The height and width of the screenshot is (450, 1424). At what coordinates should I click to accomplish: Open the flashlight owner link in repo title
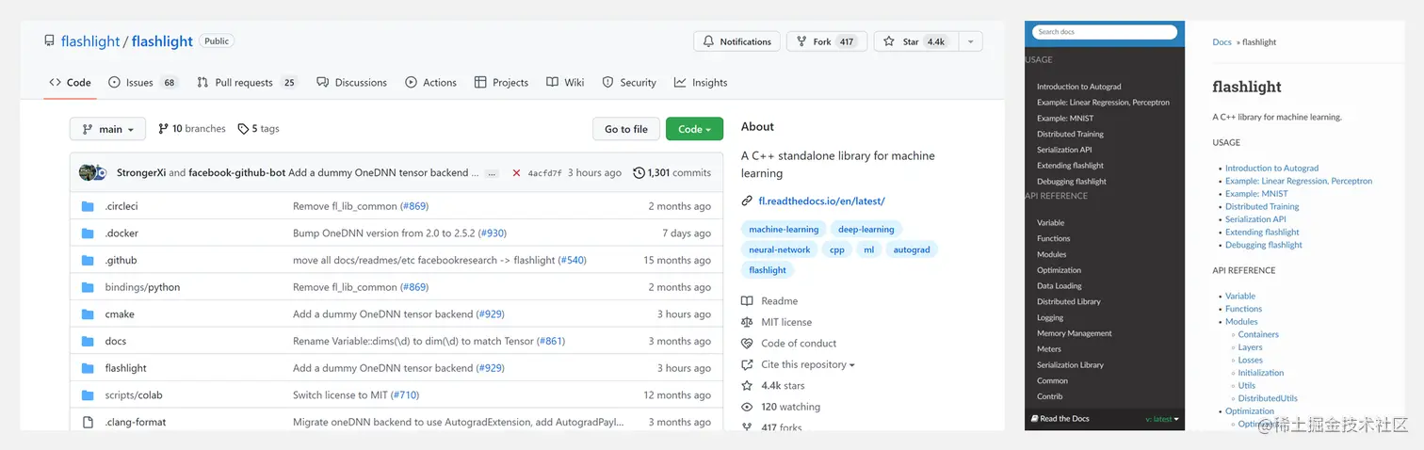coord(90,41)
